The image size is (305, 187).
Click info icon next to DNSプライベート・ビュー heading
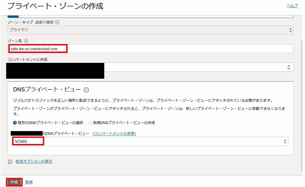pos(86,90)
